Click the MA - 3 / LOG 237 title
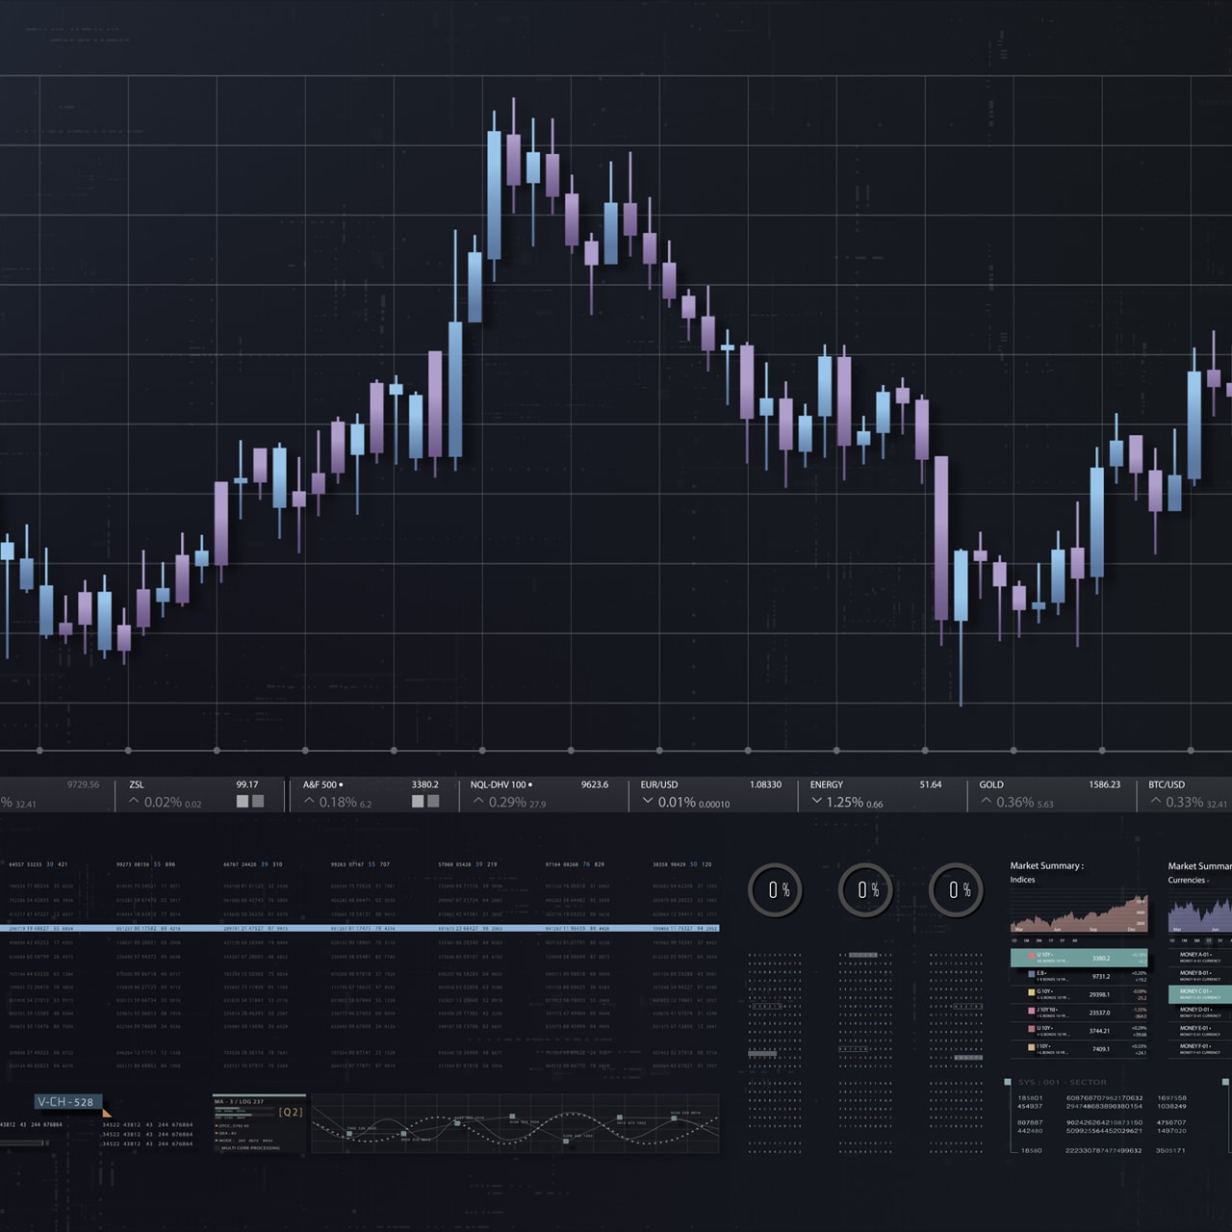 click(239, 1101)
